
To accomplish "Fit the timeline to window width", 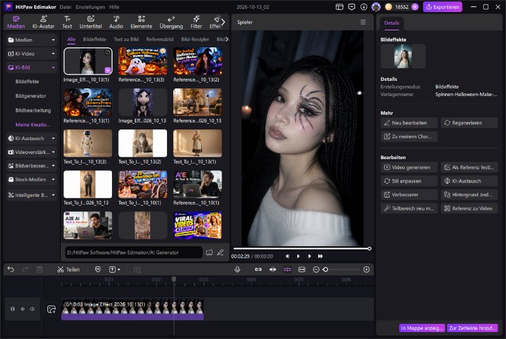I will (302, 270).
